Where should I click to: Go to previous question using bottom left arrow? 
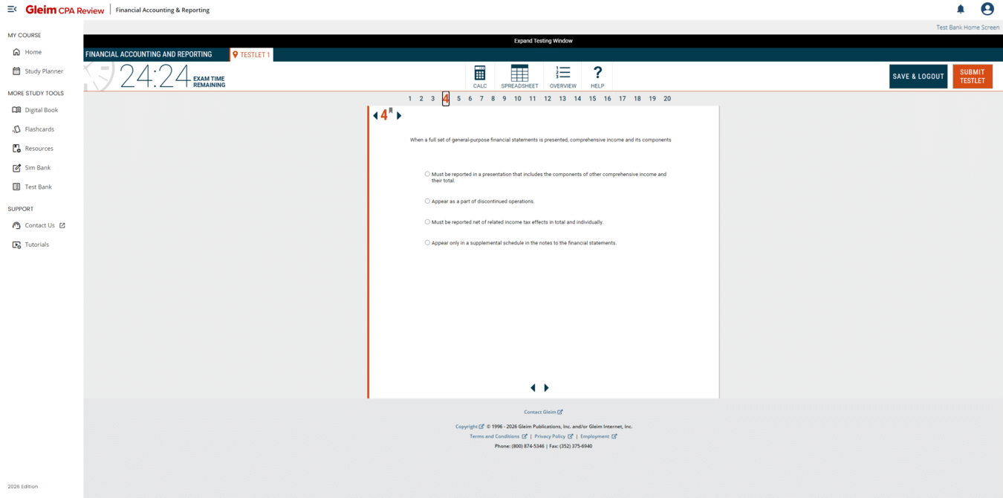[x=533, y=388]
